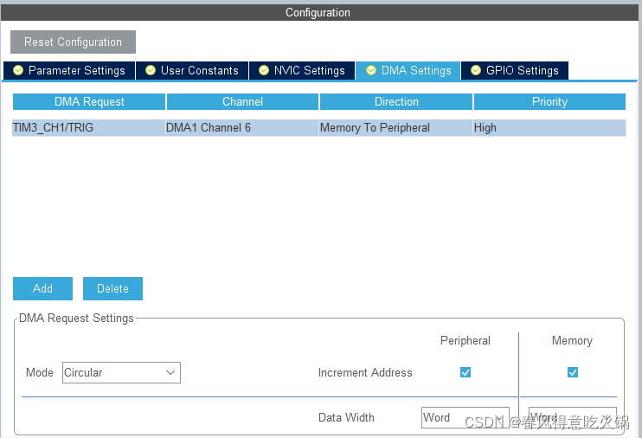Open the User Constants tab
Viewport: 642px width, 438px height.
tap(192, 70)
